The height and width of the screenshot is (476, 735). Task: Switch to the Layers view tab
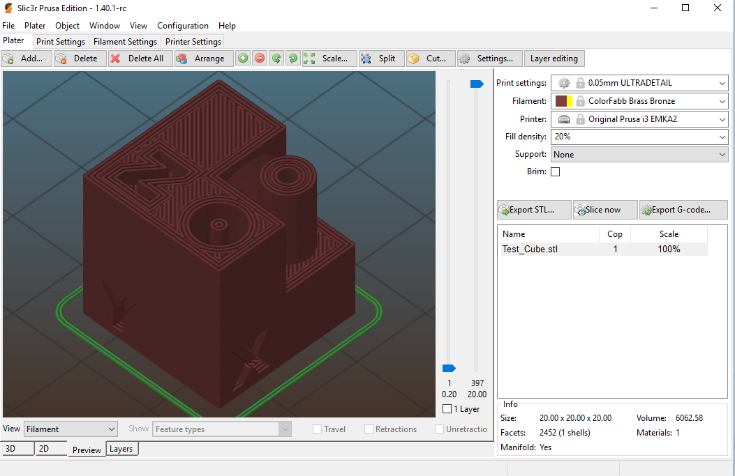point(121,448)
